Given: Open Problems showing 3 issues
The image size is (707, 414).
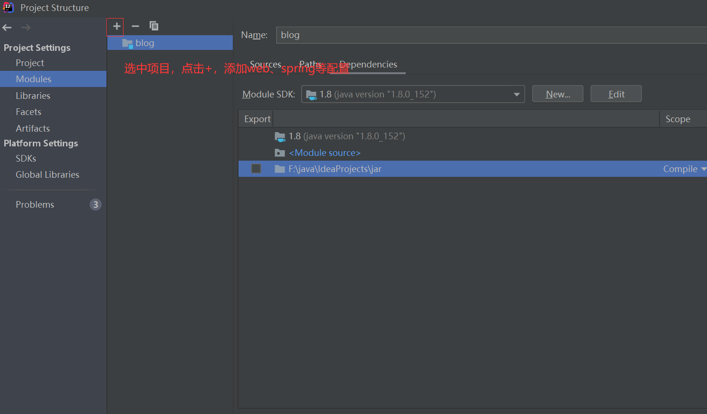Looking at the screenshot, I should (35, 204).
